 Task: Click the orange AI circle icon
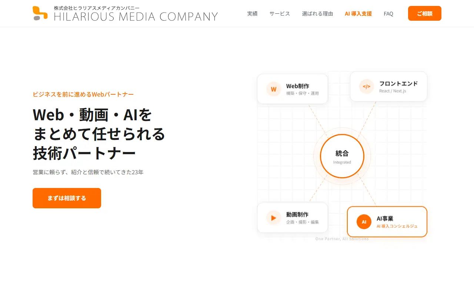coord(364,222)
